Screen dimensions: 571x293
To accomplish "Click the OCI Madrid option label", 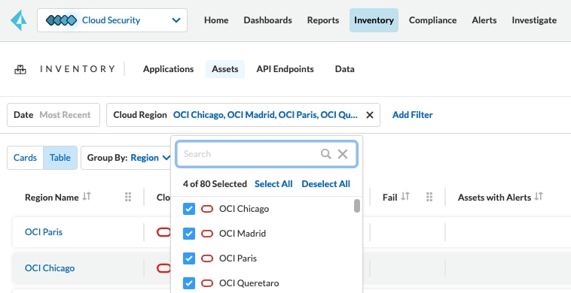I will [x=243, y=234].
